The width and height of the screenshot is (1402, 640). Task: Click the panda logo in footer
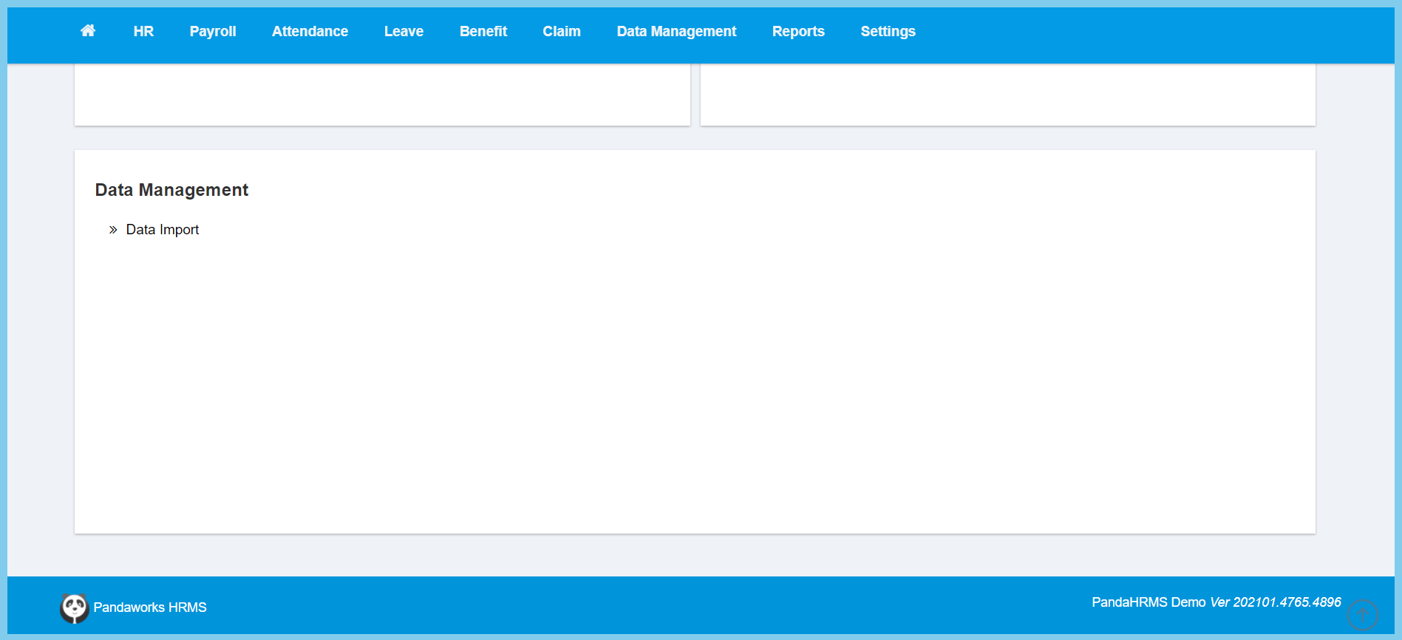[74, 607]
